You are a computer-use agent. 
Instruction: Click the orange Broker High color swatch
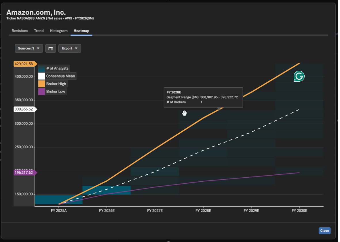42,84
